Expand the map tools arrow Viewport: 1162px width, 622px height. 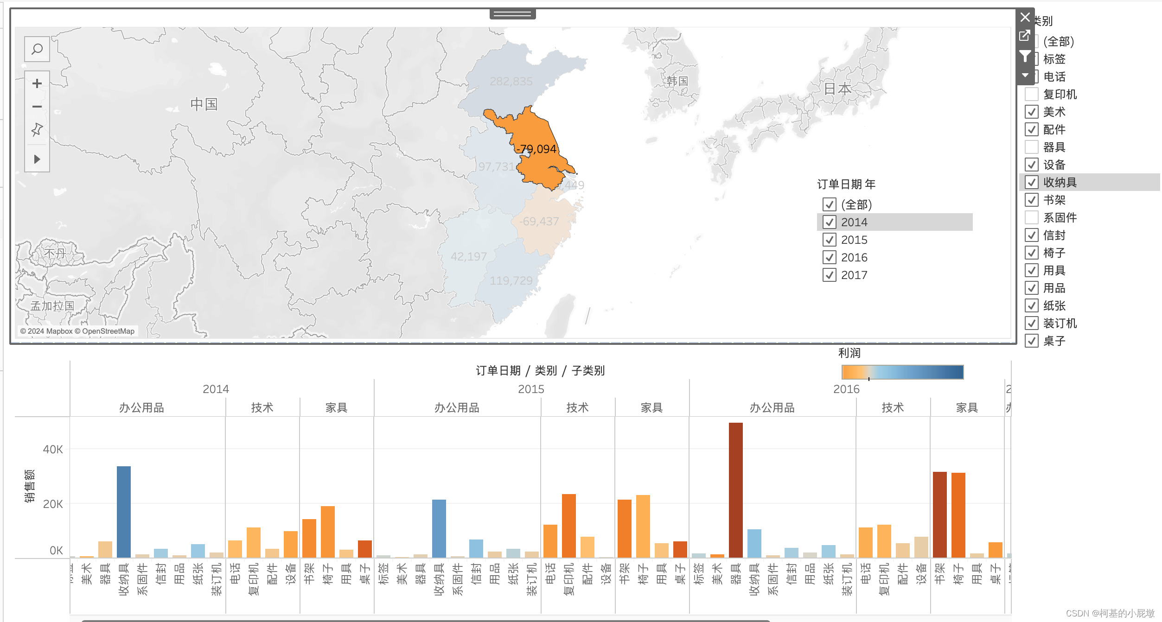(37, 159)
